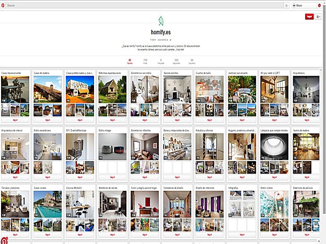Follow the Diseño de interiores board

tap(210, 235)
